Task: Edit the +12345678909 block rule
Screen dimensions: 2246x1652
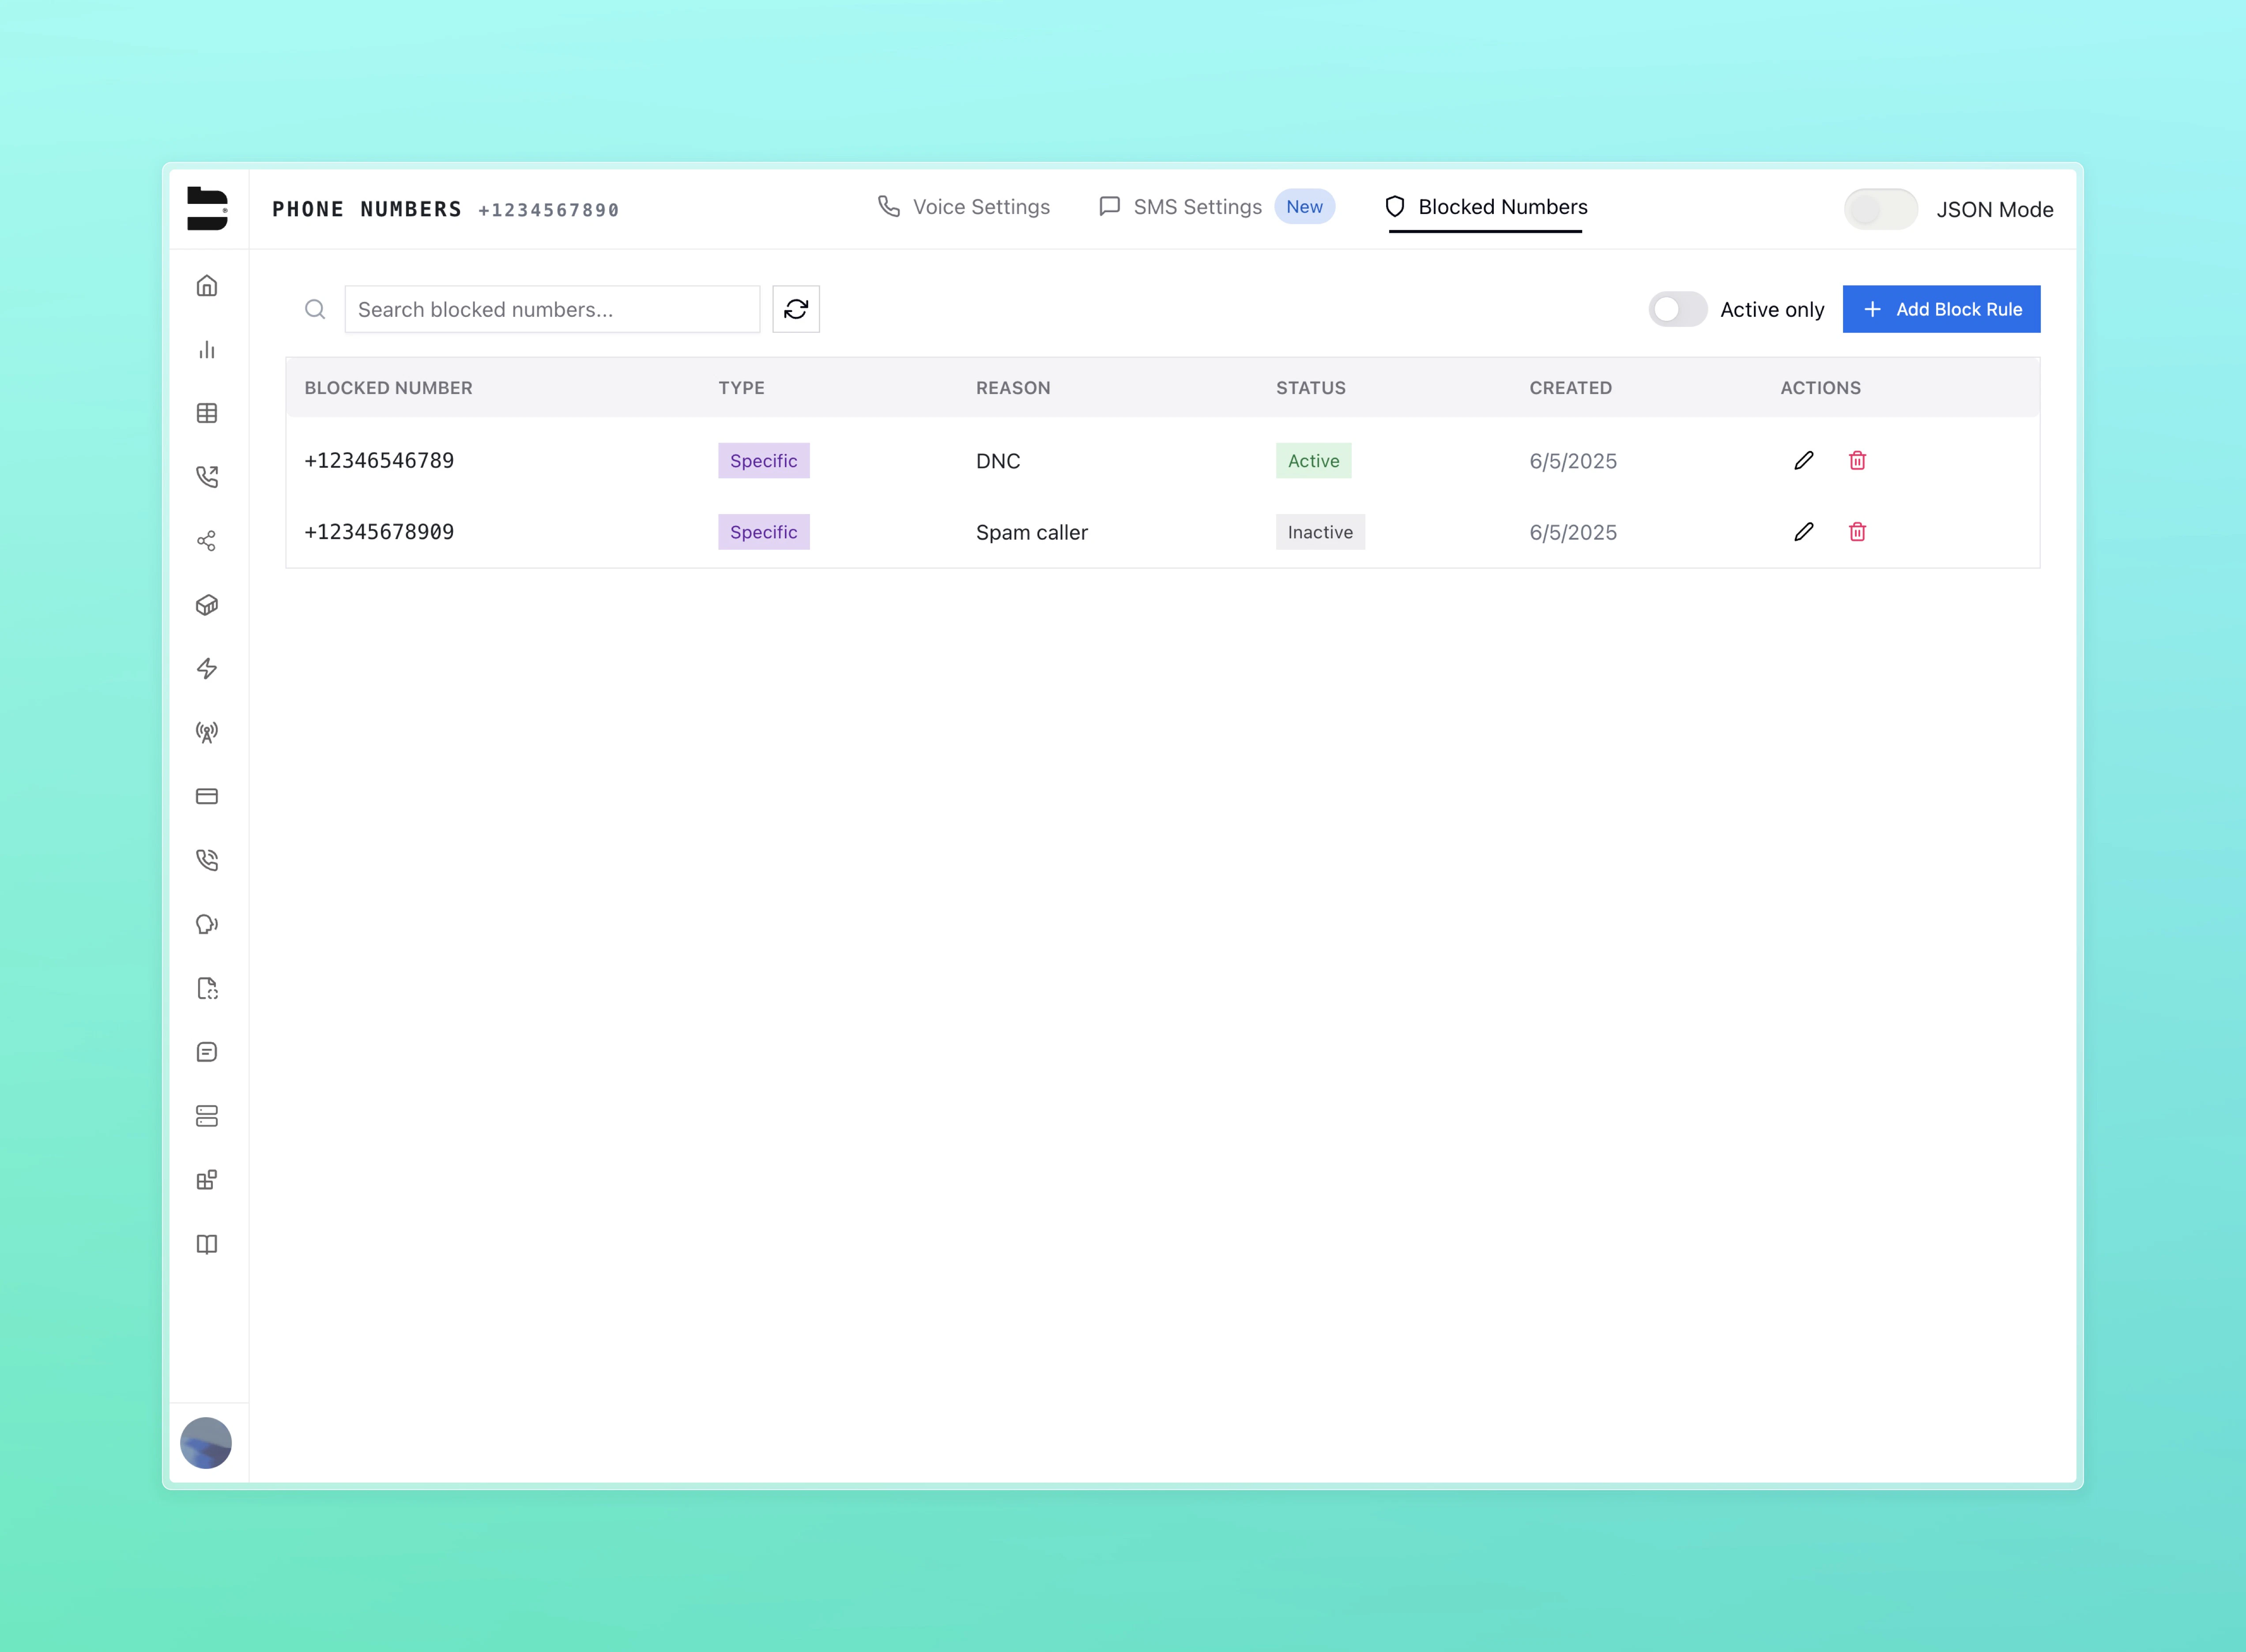Action: [1804, 532]
